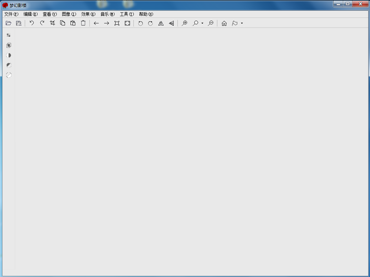Click the slashed circle sidebar icon
The width and height of the screenshot is (370, 277).
pyautogui.click(x=9, y=75)
